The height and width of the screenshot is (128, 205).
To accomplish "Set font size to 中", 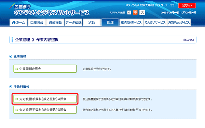I will [x=135, y=13].
